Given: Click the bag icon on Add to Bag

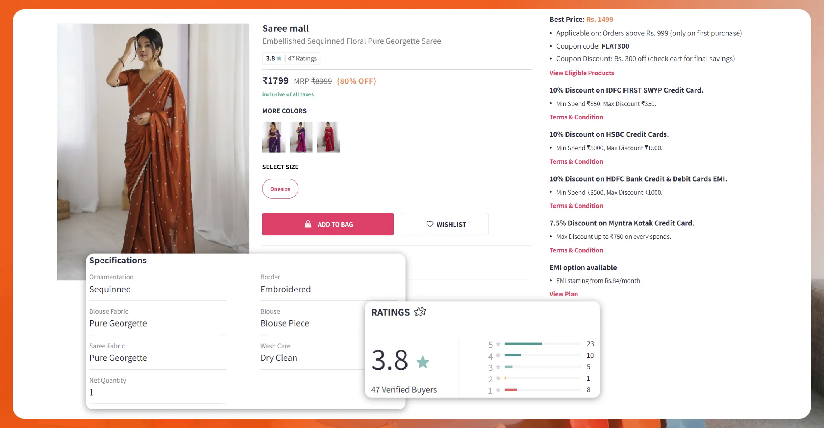Looking at the screenshot, I should pos(308,224).
